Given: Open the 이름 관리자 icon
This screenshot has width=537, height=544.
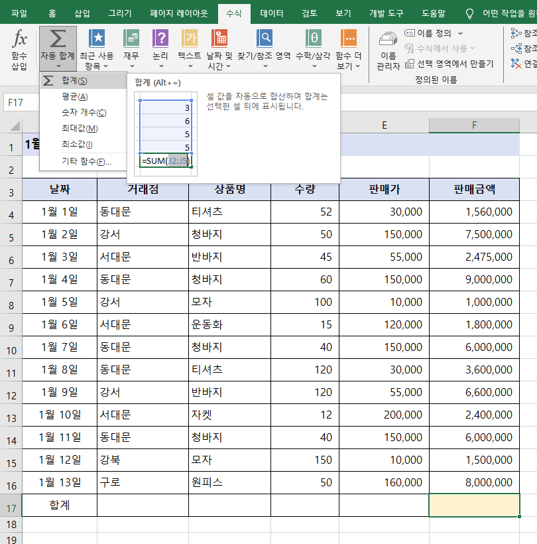Looking at the screenshot, I should pos(388,38).
